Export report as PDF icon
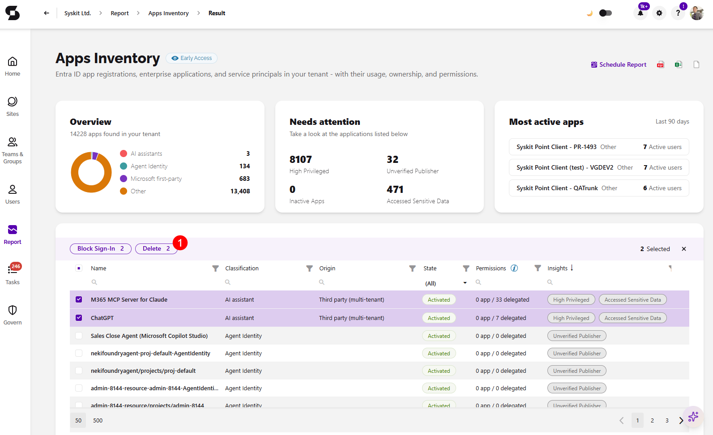This screenshot has width=713, height=435. pos(661,64)
